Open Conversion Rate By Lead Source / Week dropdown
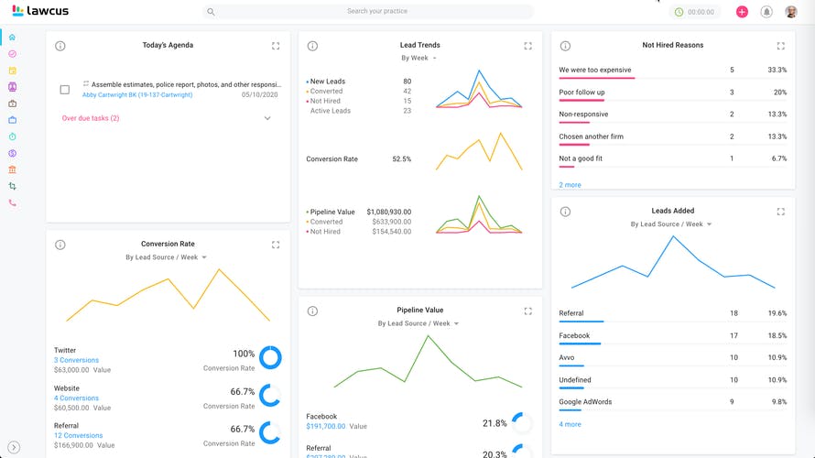 (167, 257)
